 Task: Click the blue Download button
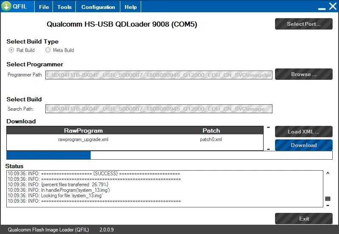pyautogui.click(x=303, y=145)
